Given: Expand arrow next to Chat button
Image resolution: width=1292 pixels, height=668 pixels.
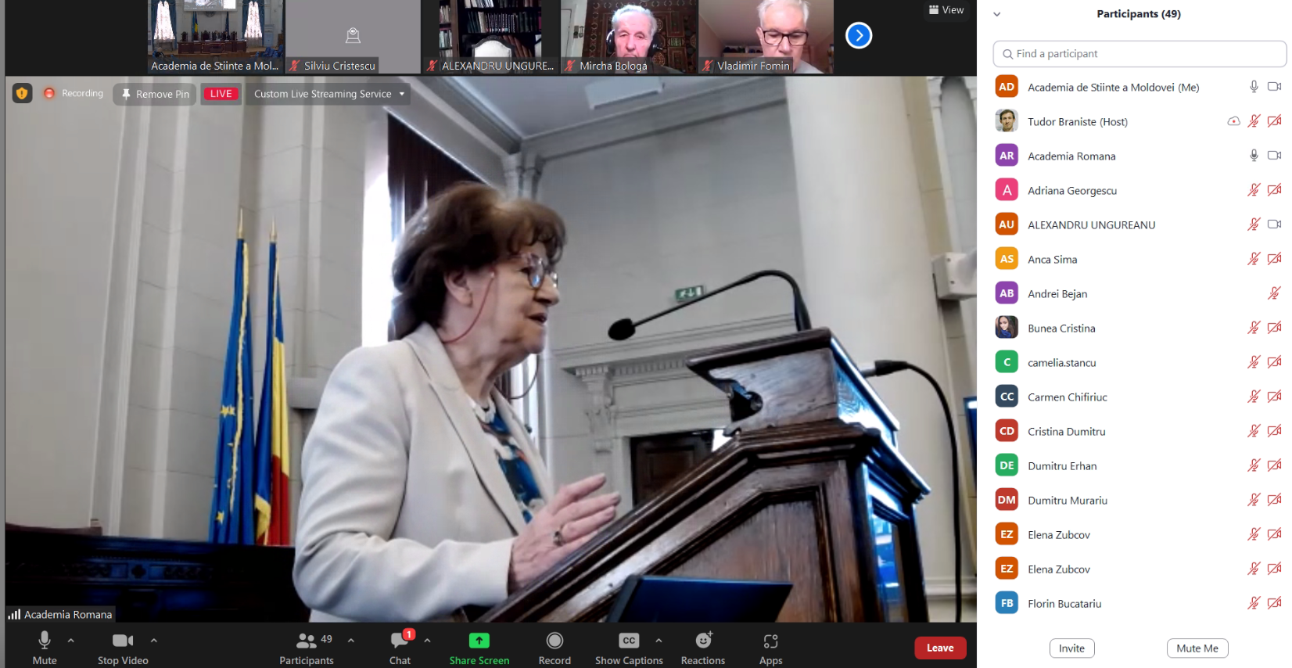Looking at the screenshot, I should 428,641.
